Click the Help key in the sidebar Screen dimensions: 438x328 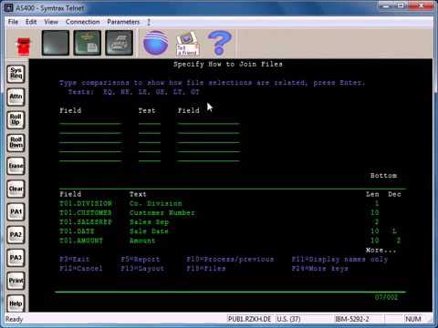coord(16,303)
